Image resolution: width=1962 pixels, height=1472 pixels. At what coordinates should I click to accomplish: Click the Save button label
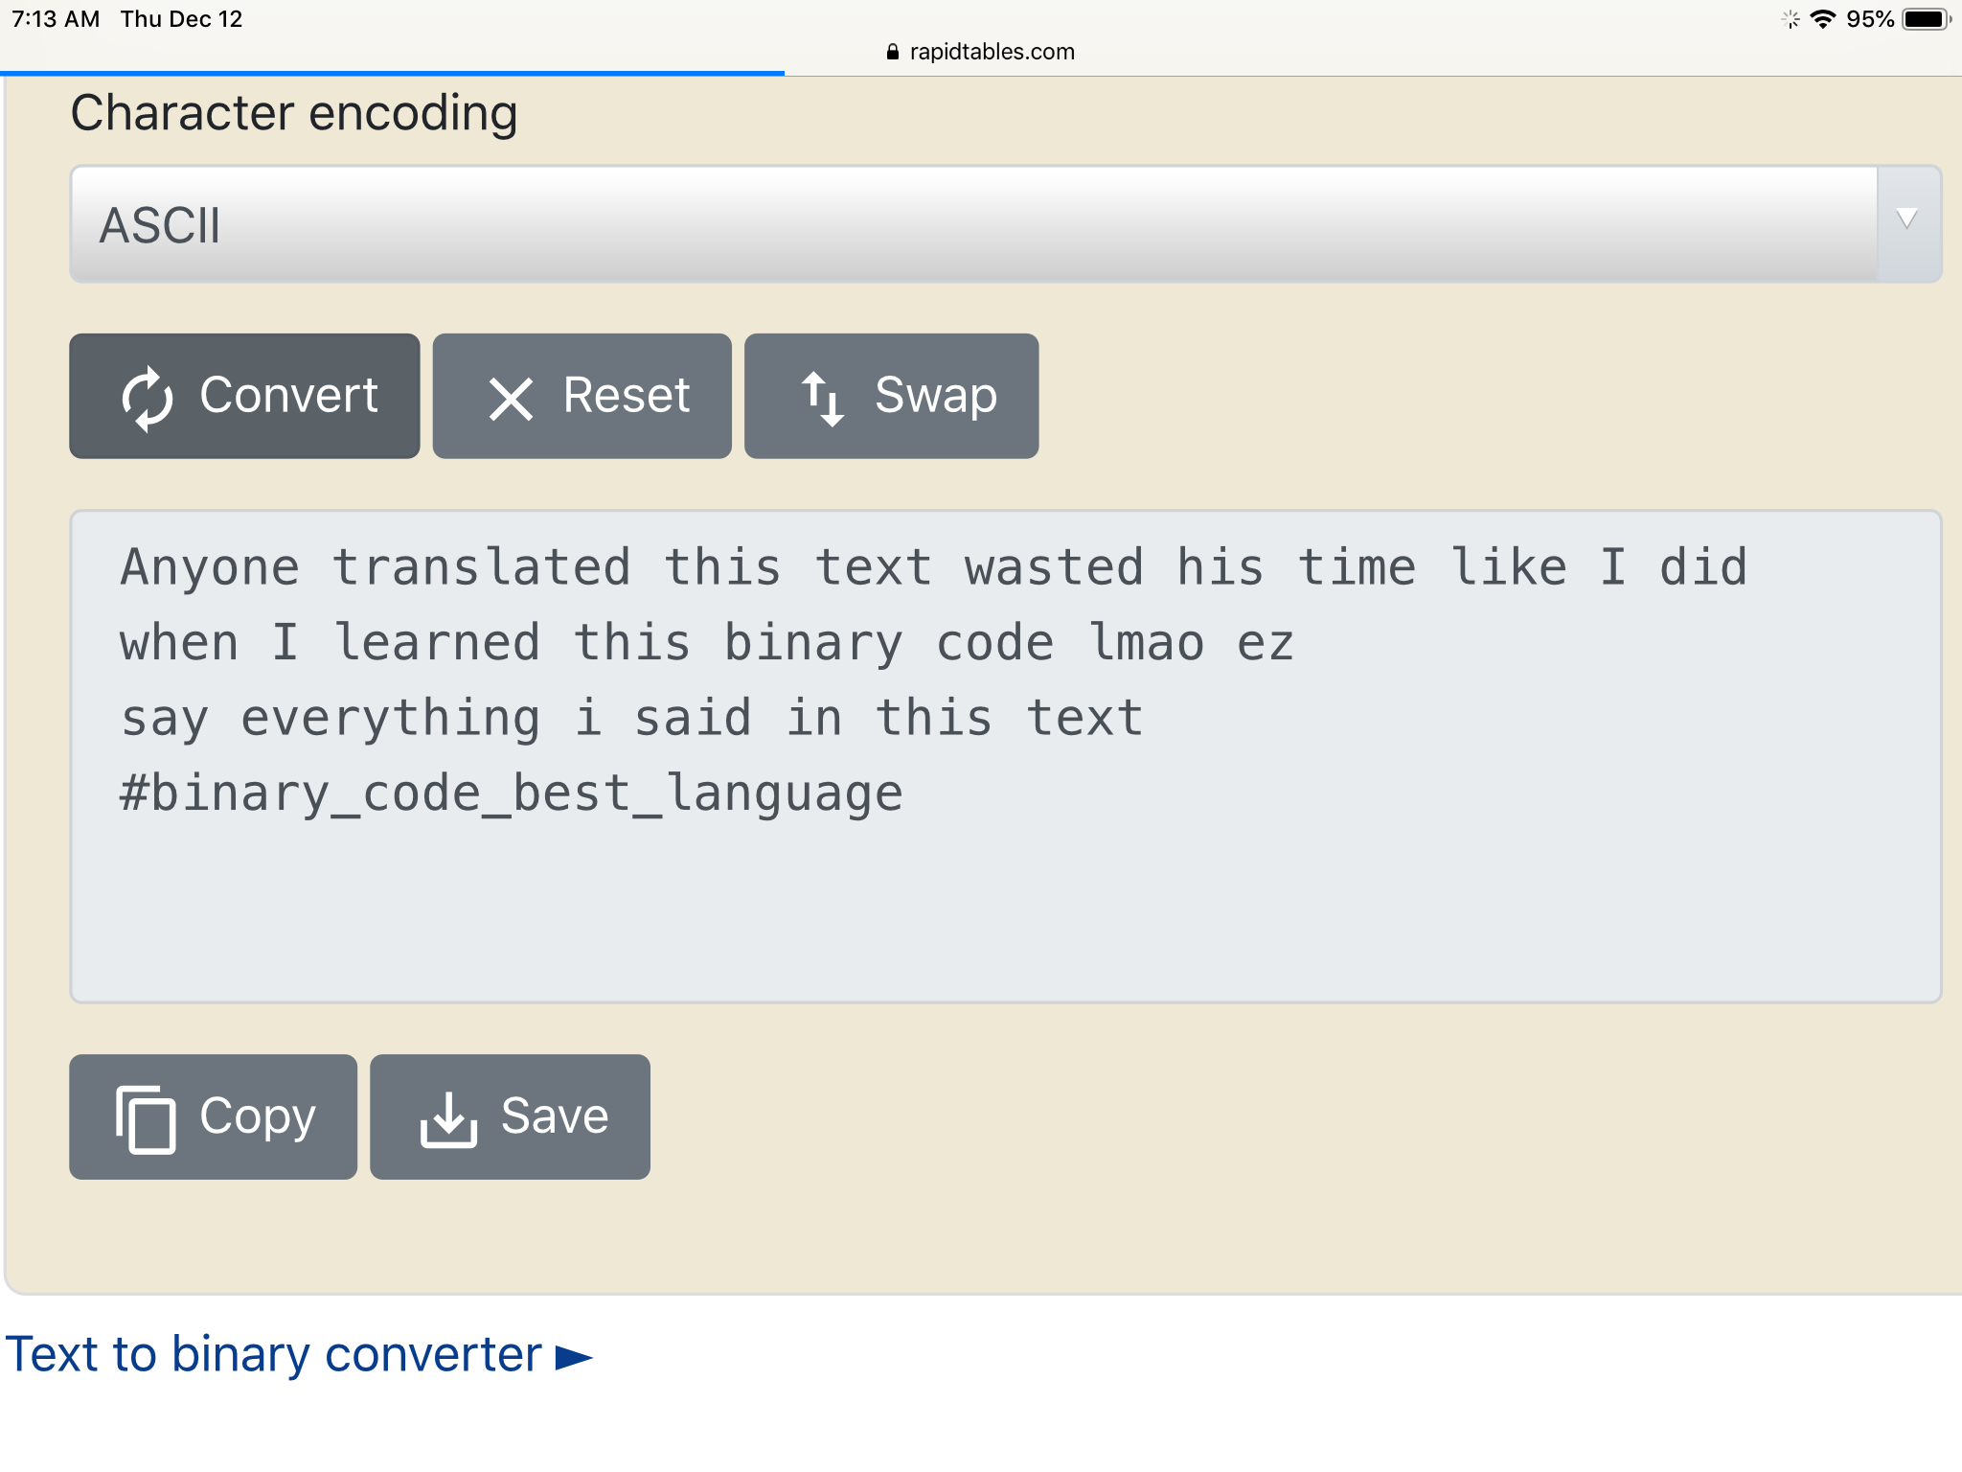[x=555, y=1115]
